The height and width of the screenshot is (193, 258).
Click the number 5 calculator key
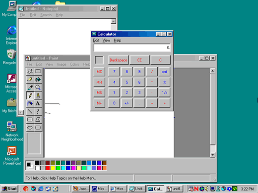[x=127, y=82]
